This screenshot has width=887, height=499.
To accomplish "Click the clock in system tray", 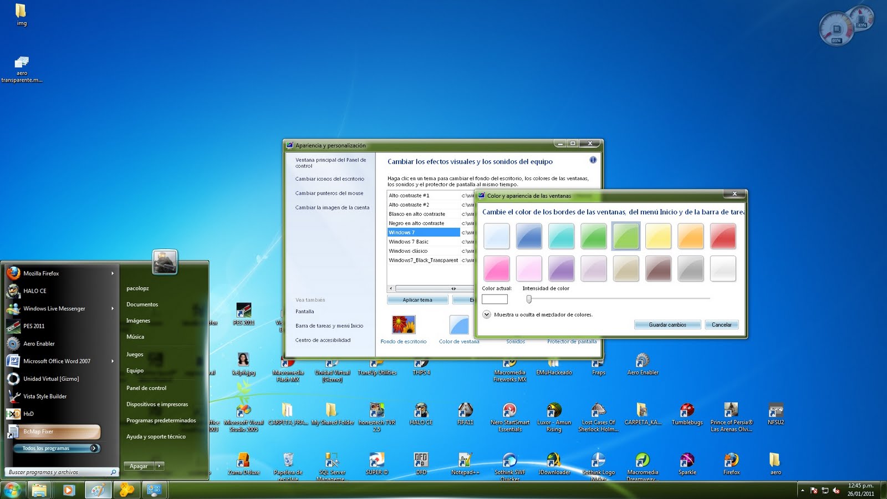I will click(x=860, y=490).
